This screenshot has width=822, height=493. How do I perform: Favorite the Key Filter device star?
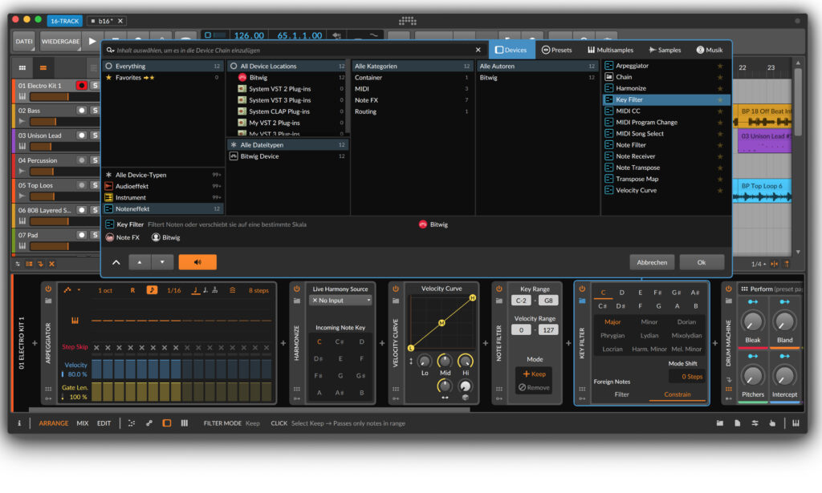pos(720,100)
